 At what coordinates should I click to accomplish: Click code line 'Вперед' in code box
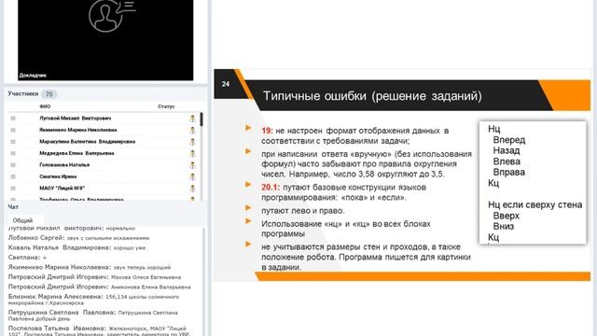click(x=509, y=140)
